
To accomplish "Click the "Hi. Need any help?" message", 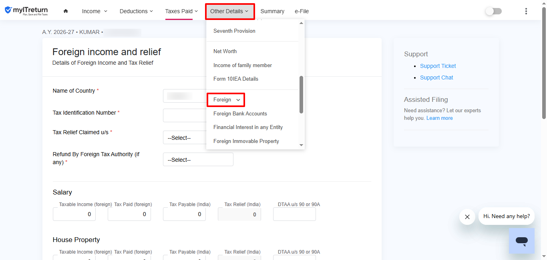I will click(x=506, y=216).
